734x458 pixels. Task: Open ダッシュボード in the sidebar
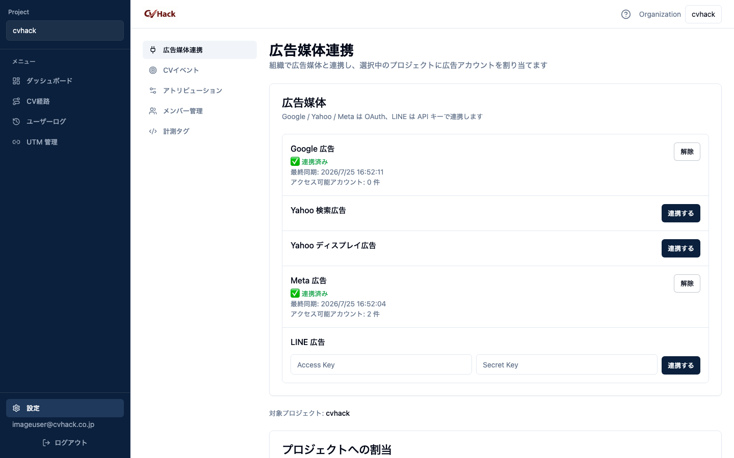pos(65,81)
